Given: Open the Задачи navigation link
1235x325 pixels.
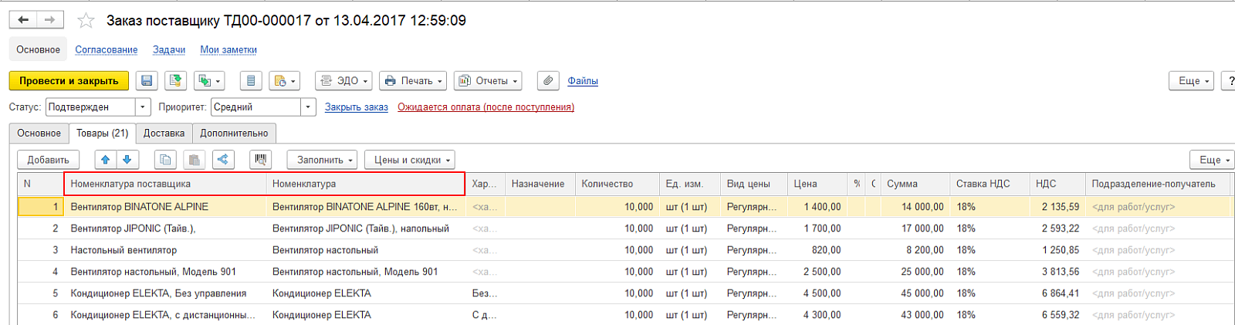Looking at the screenshot, I should pyautogui.click(x=169, y=49).
